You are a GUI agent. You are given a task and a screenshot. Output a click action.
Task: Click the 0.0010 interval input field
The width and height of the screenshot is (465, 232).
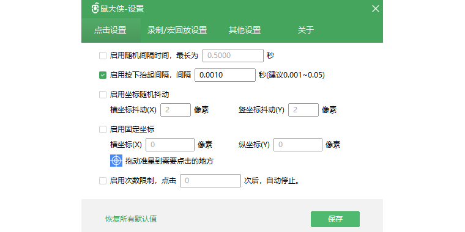tap(225, 75)
